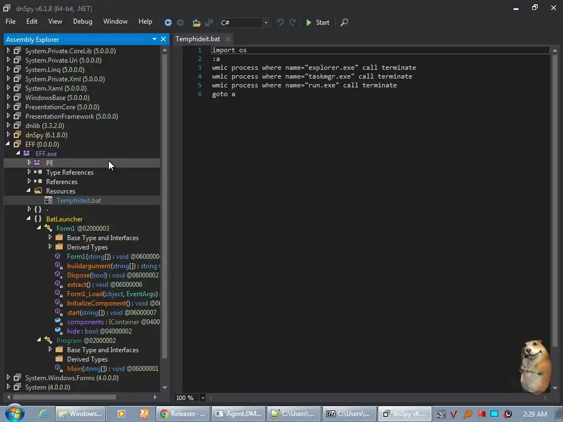Expand the PE node
The height and width of the screenshot is (422, 563).
pyautogui.click(x=29, y=163)
